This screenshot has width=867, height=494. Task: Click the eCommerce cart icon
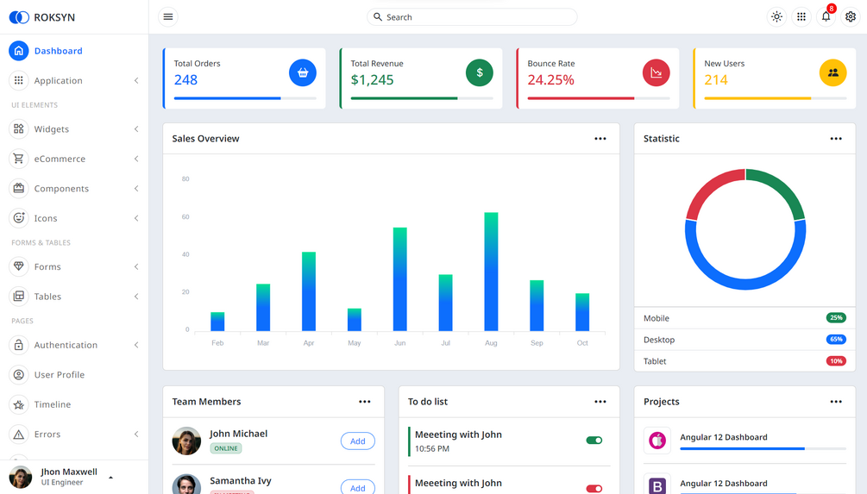(x=19, y=159)
